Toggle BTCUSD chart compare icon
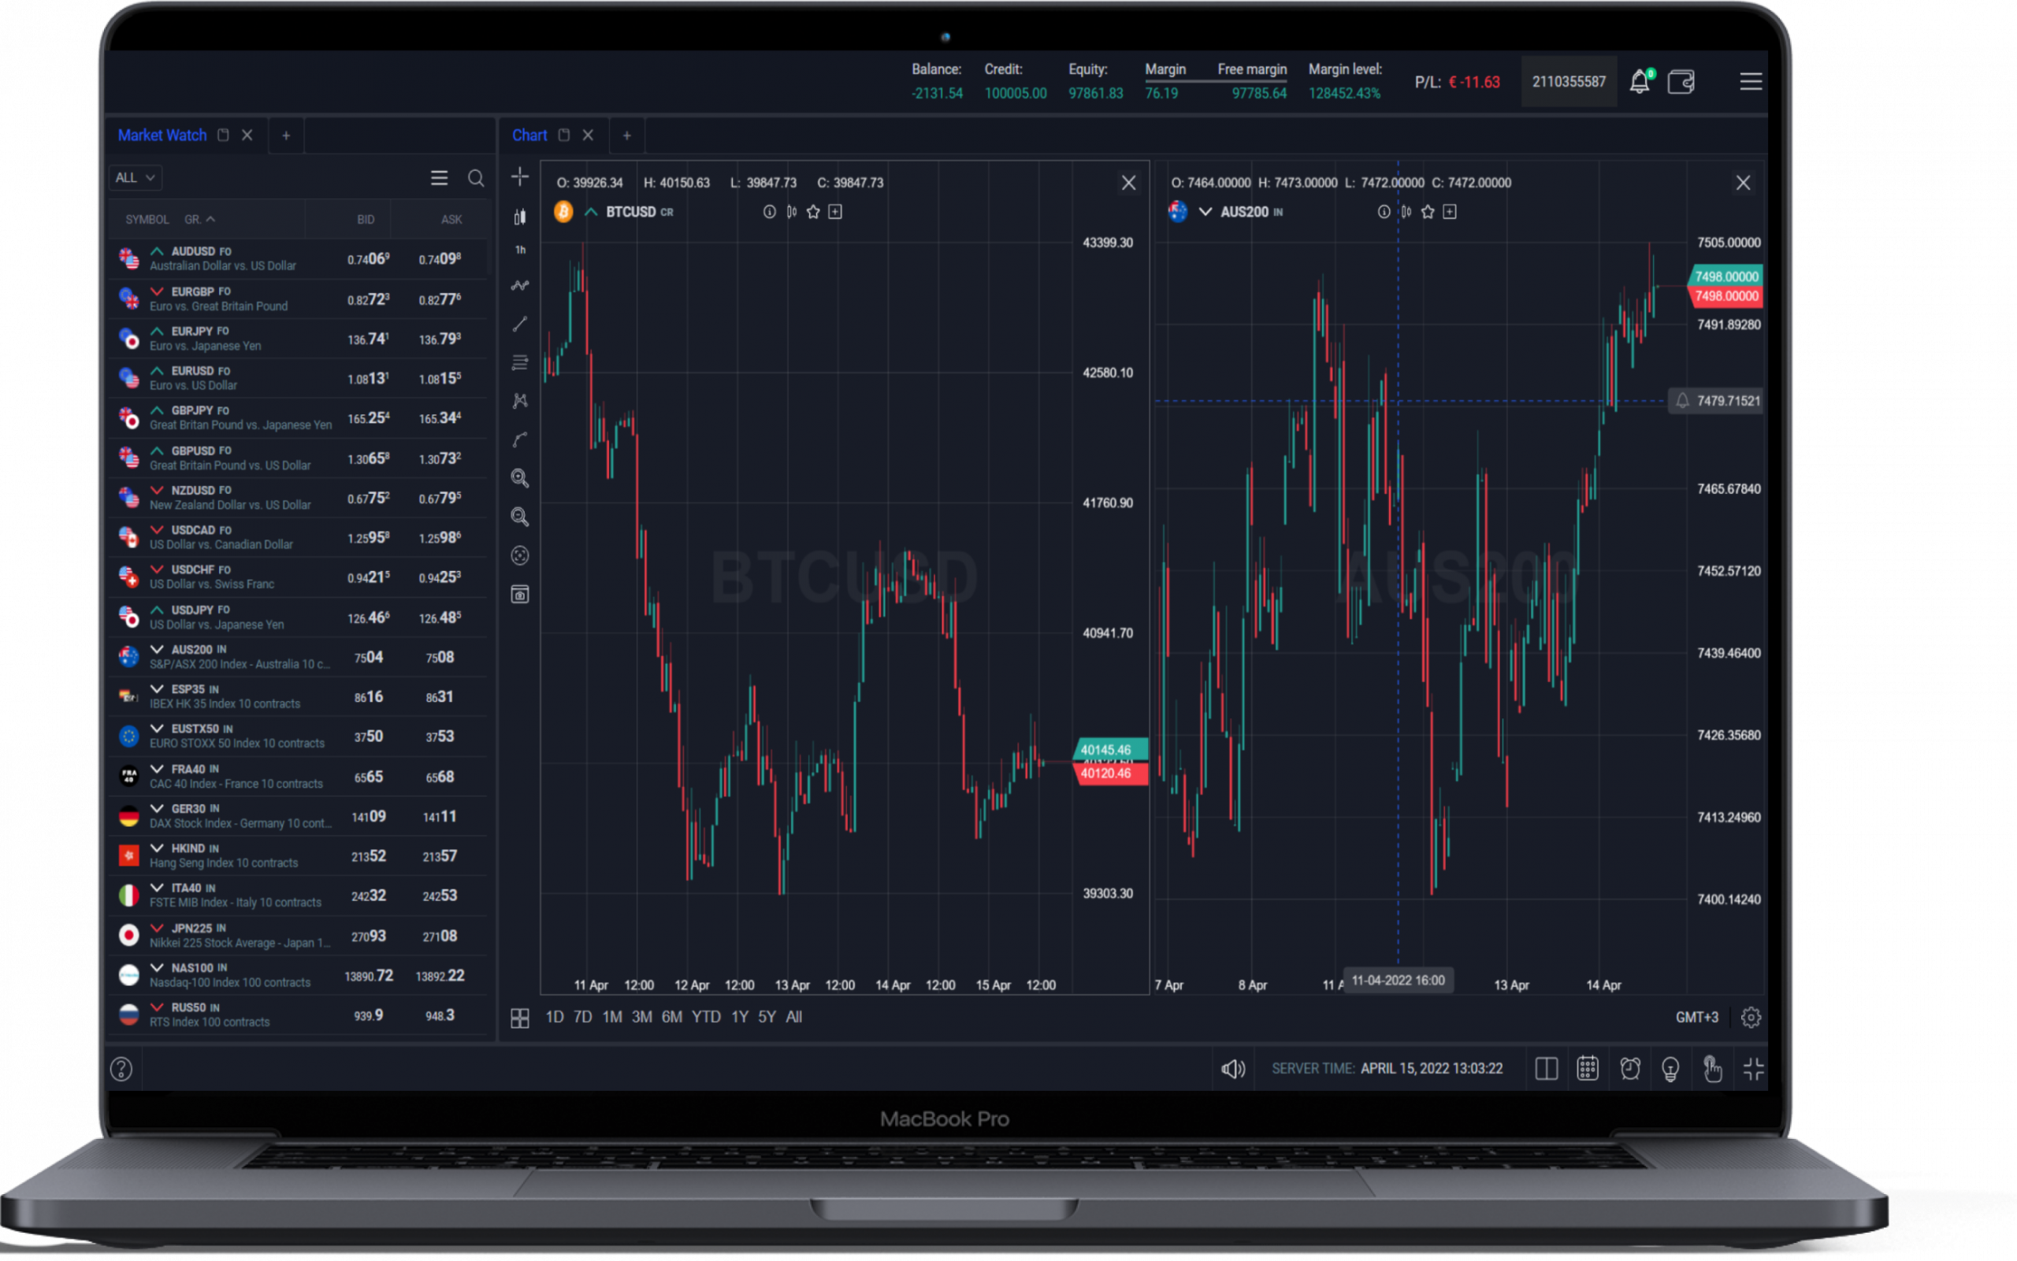Viewport: 2017px width, 1261px height. click(x=791, y=212)
